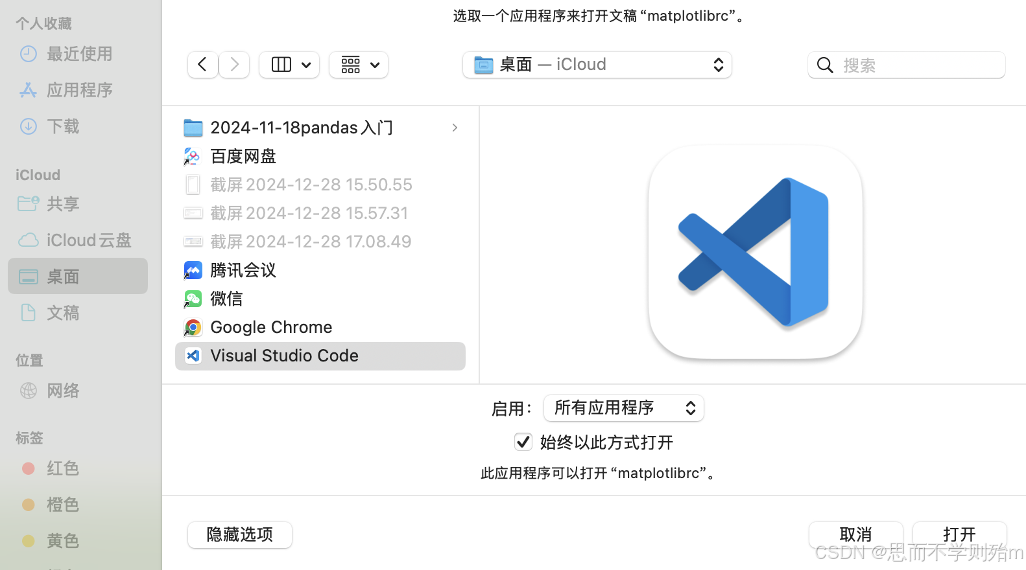Select 截屏2024-12-28 15.57.31 file
1026x570 pixels.
[x=320, y=213]
